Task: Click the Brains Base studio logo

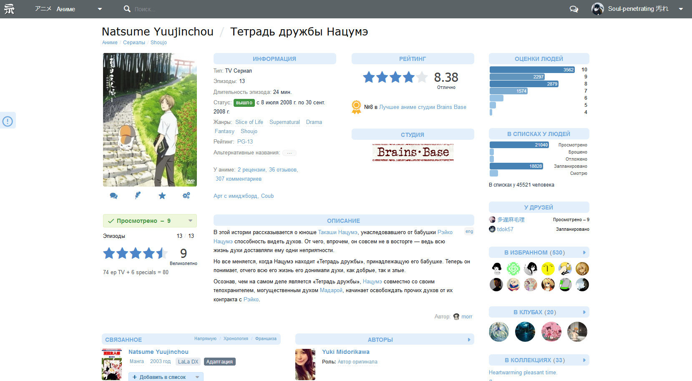Action: tap(413, 152)
